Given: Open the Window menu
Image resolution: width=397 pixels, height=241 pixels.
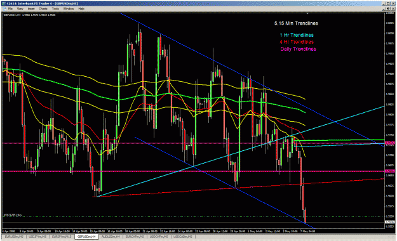Looking at the screenshot, I should tap(69, 9).
